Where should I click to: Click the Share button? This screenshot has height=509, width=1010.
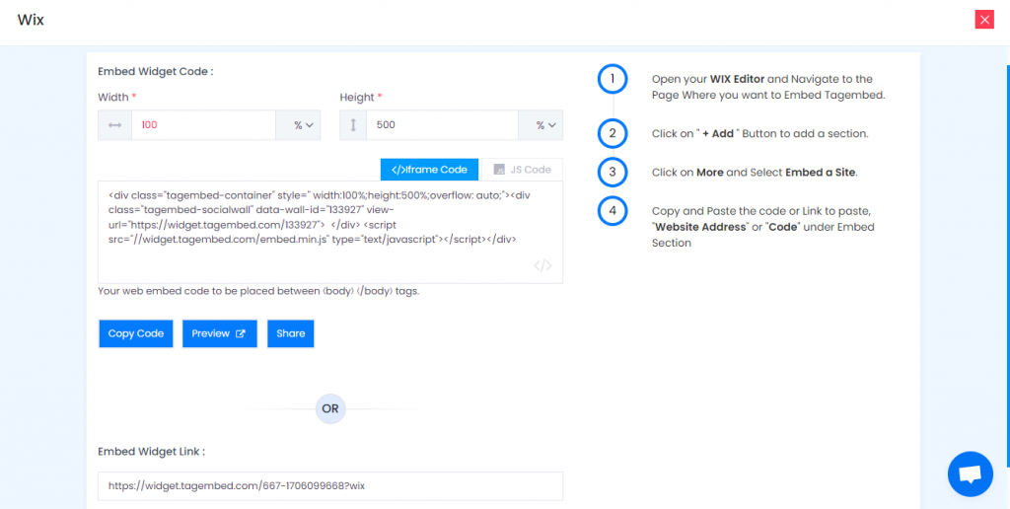coord(291,333)
